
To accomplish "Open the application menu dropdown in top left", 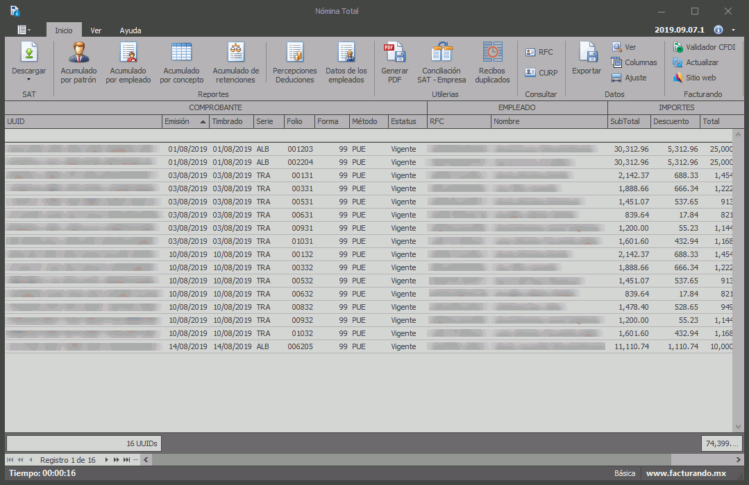I will coord(24,30).
